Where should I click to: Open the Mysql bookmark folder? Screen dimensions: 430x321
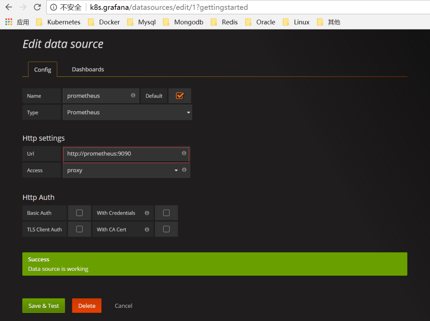pos(141,22)
